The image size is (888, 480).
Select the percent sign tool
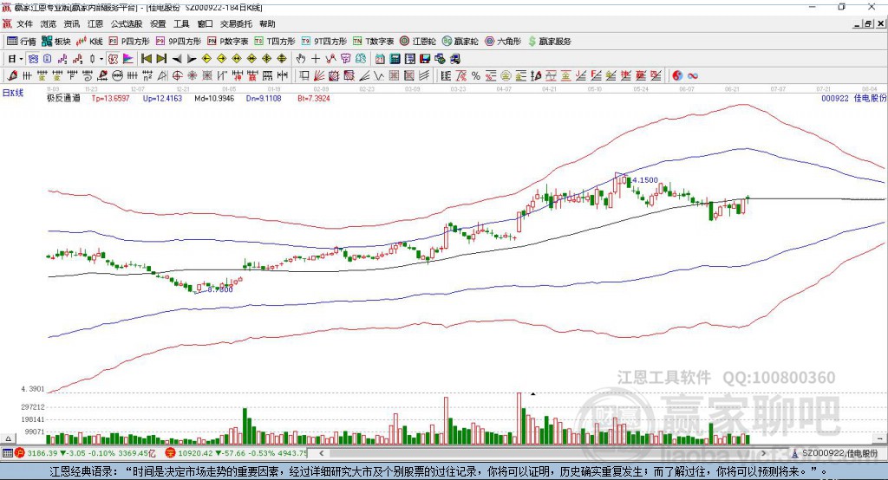[476, 76]
